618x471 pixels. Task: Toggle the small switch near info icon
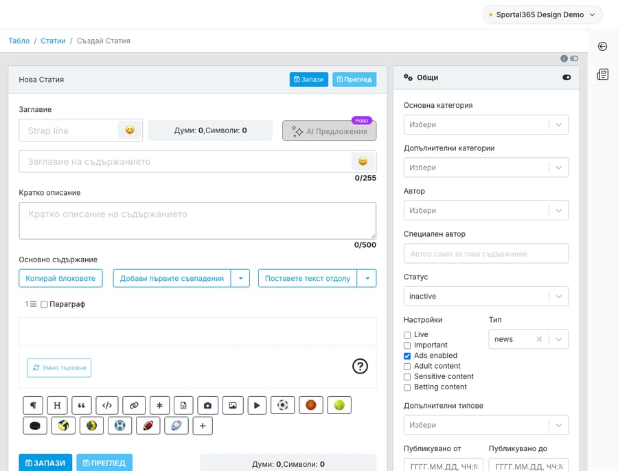(574, 58)
